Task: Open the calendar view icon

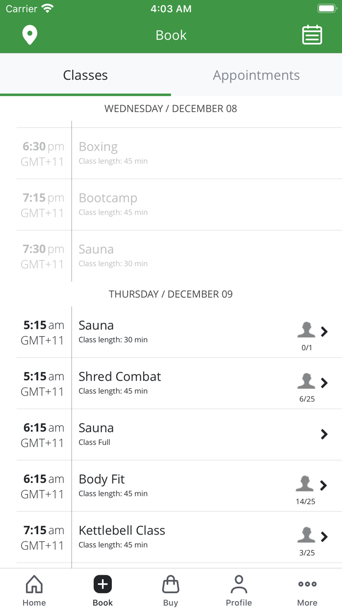Action: (312, 35)
